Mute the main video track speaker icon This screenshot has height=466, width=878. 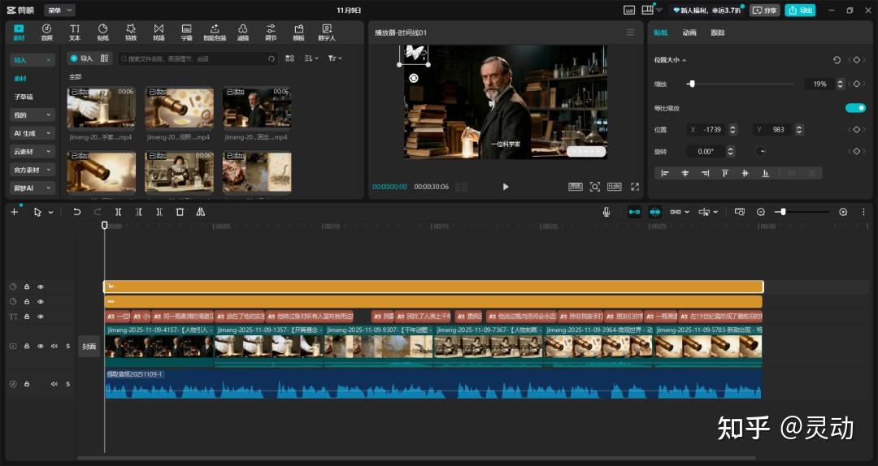(x=54, y=346)
